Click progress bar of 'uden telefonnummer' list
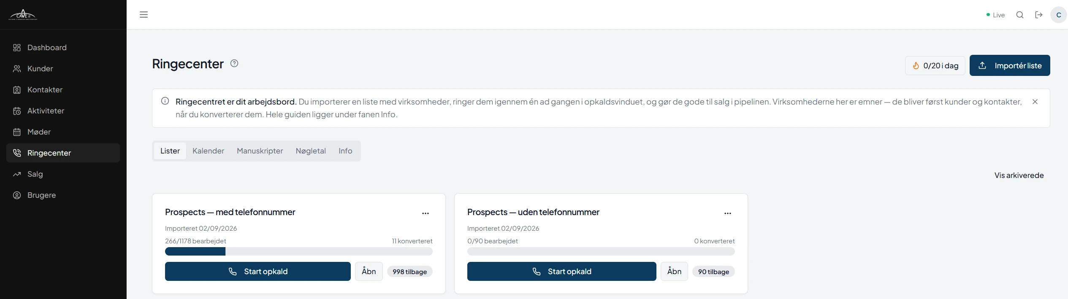The height and width of the screenshot is (299, 1068). 601,251
